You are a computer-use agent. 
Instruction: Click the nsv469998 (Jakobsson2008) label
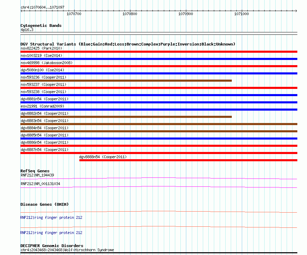pos(47,63)
